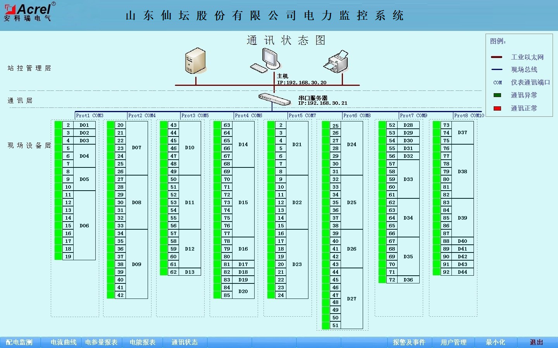Open the 电流曲线 page
This screenshot has height=348, width=558.
64,342
